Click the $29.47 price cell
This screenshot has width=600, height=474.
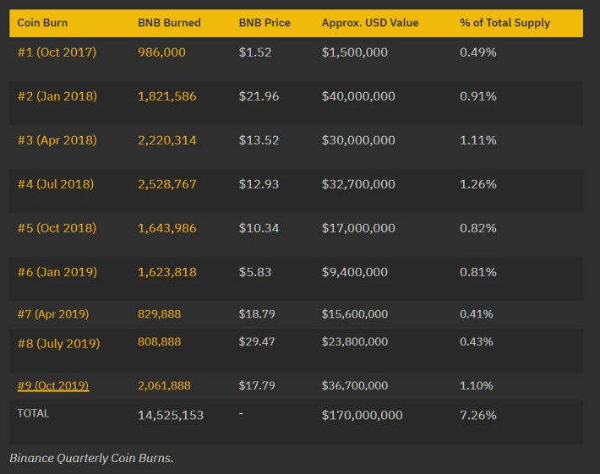tap(257, 341)
